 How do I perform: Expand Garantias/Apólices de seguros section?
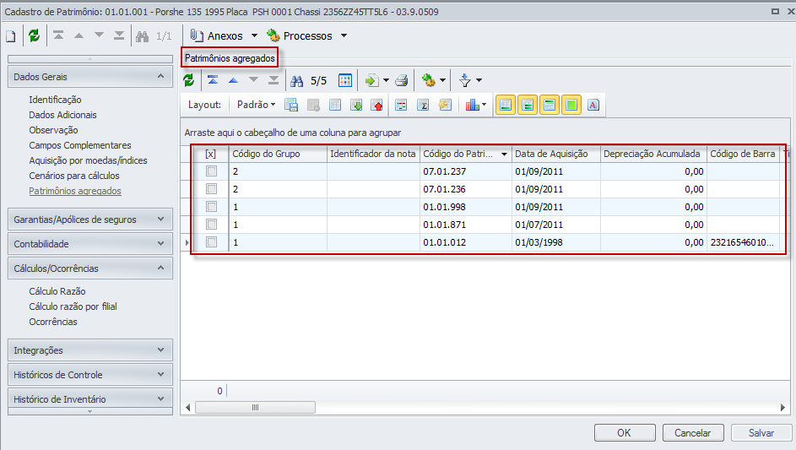(x=161, y=220)
